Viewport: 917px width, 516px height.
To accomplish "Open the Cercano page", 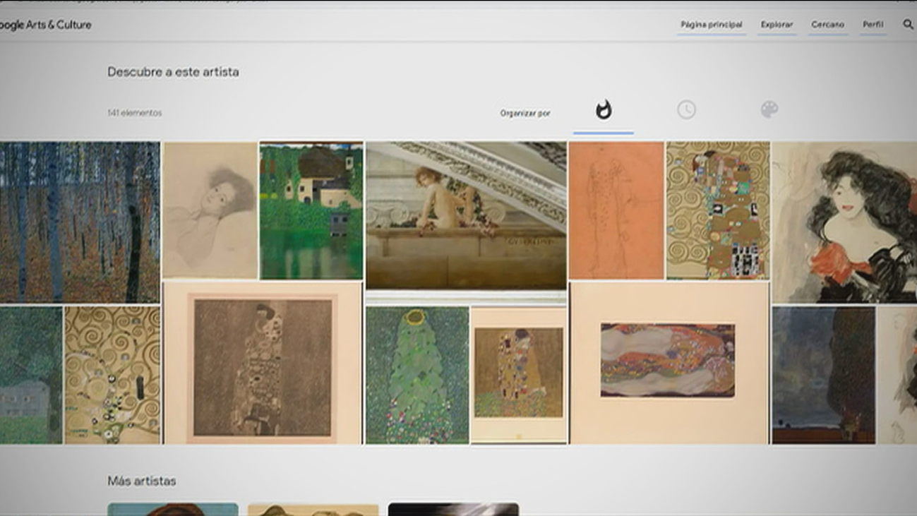I will 827,24.
